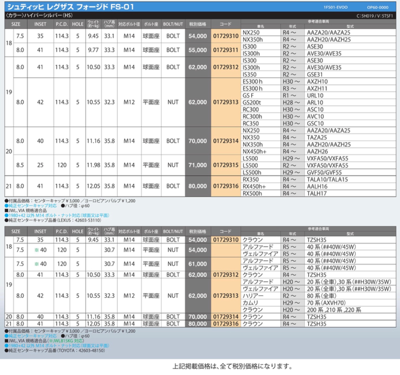Click the model type GSE31
This screenshot has height=375, width=400.
click(x=315, y=74)
